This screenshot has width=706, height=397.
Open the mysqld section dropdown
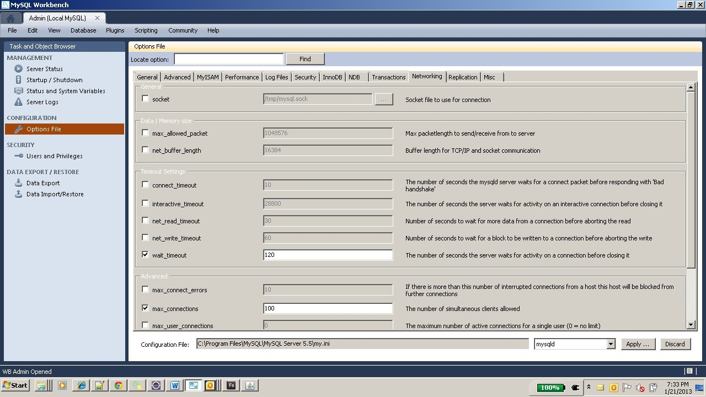(x=611, y=344)
